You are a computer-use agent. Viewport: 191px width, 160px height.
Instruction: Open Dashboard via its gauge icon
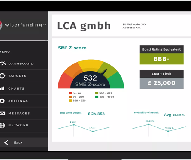(3, 63)
